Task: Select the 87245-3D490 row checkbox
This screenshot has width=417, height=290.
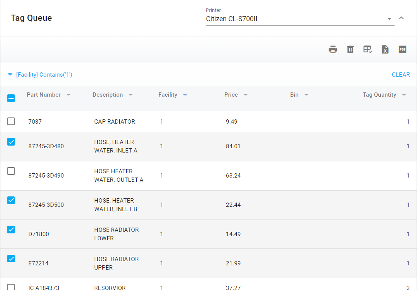Action: (x=11, y=171)
